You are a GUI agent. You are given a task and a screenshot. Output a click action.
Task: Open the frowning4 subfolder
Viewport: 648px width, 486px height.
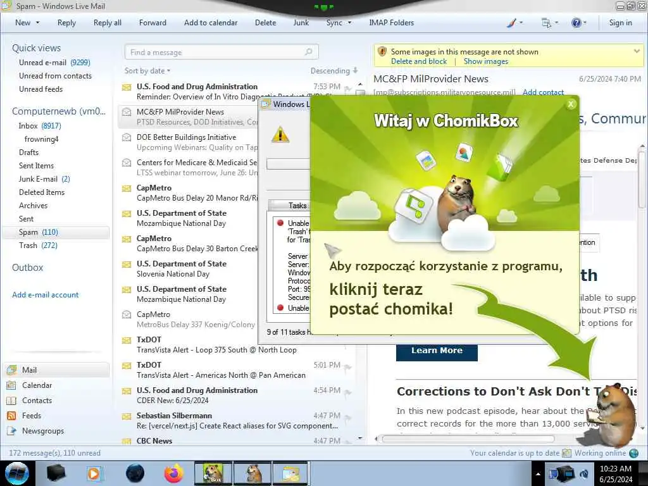click(41, 139)
